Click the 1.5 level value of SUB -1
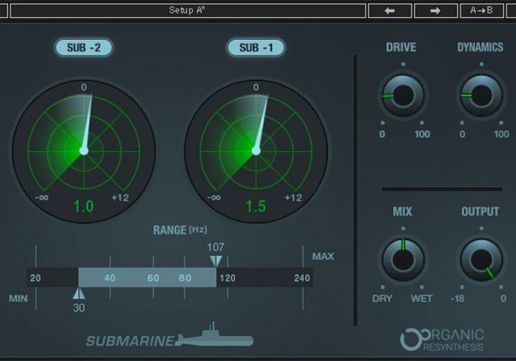516x361 pixels. coord(255,206)
